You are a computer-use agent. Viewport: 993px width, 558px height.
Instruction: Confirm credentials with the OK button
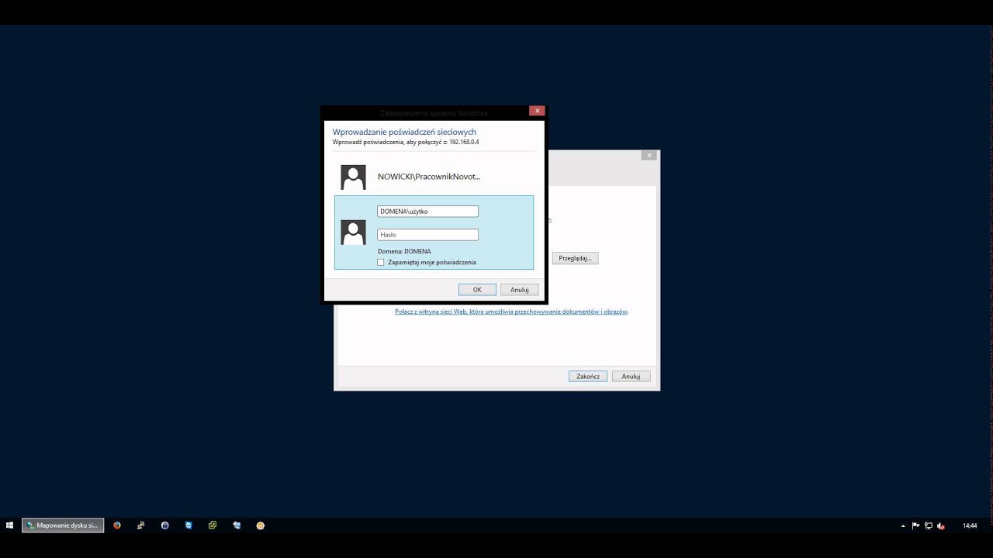pos(477,290)
